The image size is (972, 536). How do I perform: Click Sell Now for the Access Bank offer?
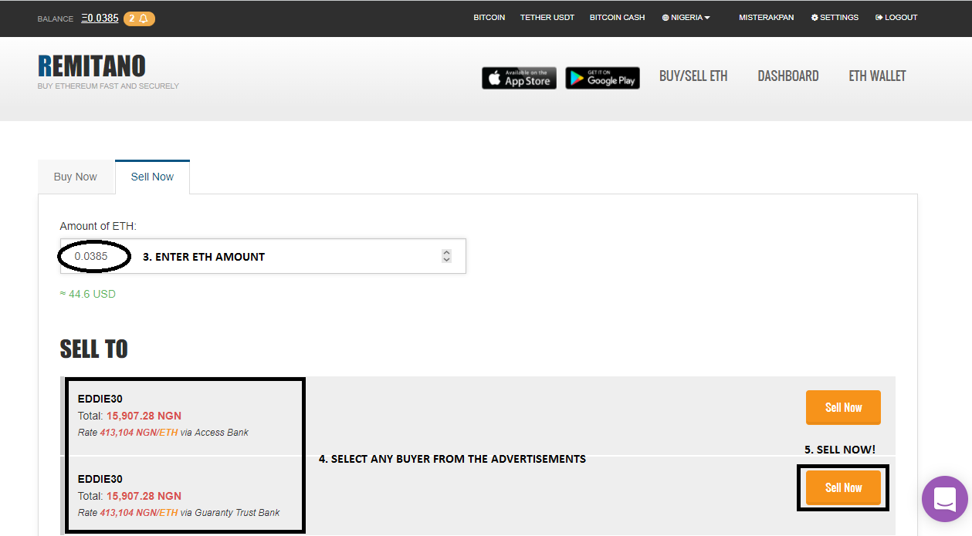coord(843,407)
